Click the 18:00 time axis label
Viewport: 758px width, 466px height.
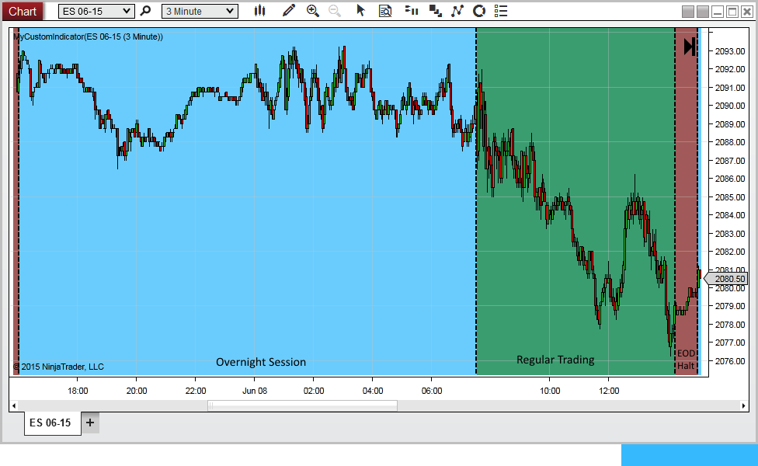(78, 391)
